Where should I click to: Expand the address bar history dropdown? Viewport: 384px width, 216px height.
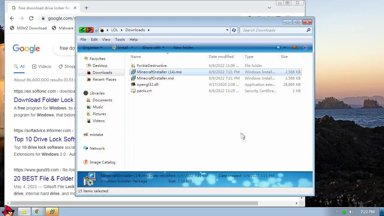tap(227, 30)
